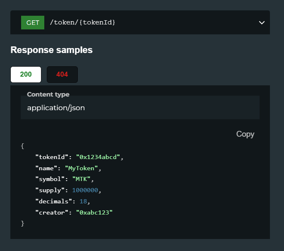Copy the JSON response sample
This screenshot has height=251, width=284.
[245, 134]
